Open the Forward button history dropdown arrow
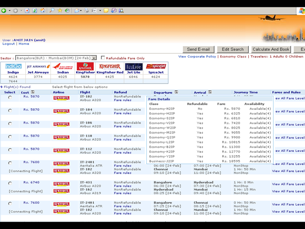This screenshot has width=305, height=229. pyautogui.click(x=21, y=10)
